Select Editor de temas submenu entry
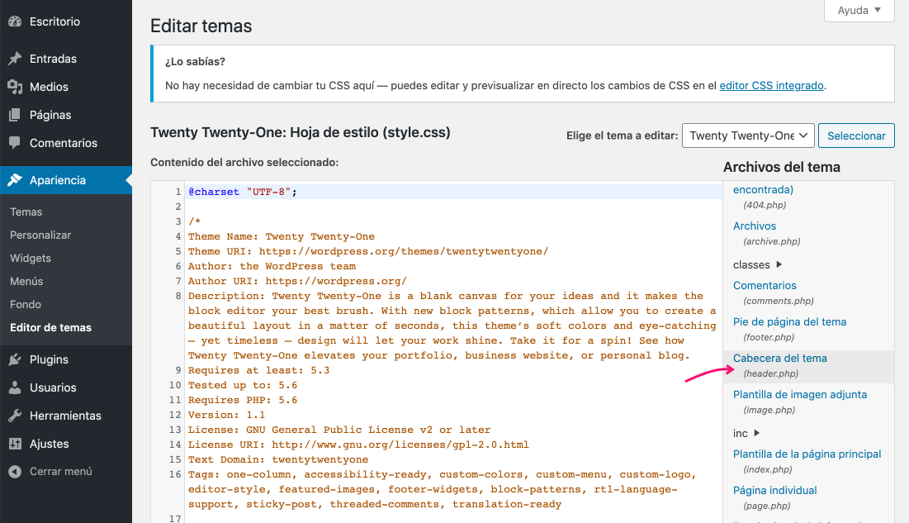Screen dimensions: 909x523 (x=51, y=327)
